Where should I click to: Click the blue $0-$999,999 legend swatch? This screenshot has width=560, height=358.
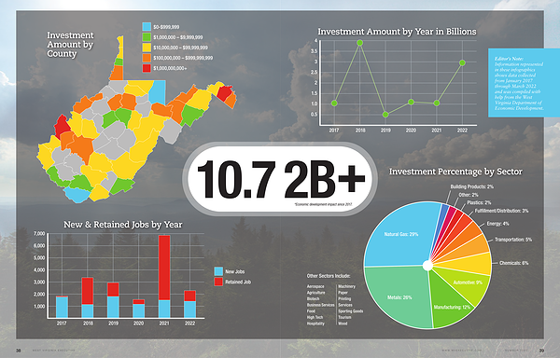pos(147,27)
